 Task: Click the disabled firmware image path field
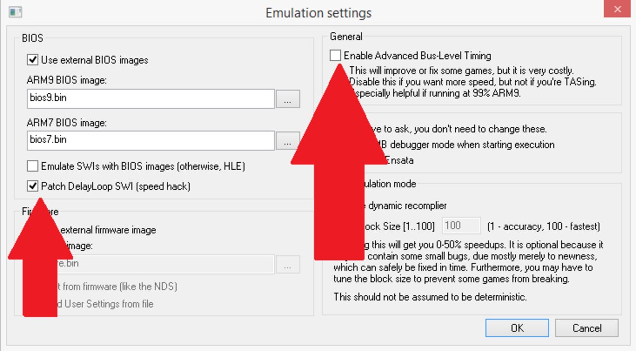pos(164,264)
